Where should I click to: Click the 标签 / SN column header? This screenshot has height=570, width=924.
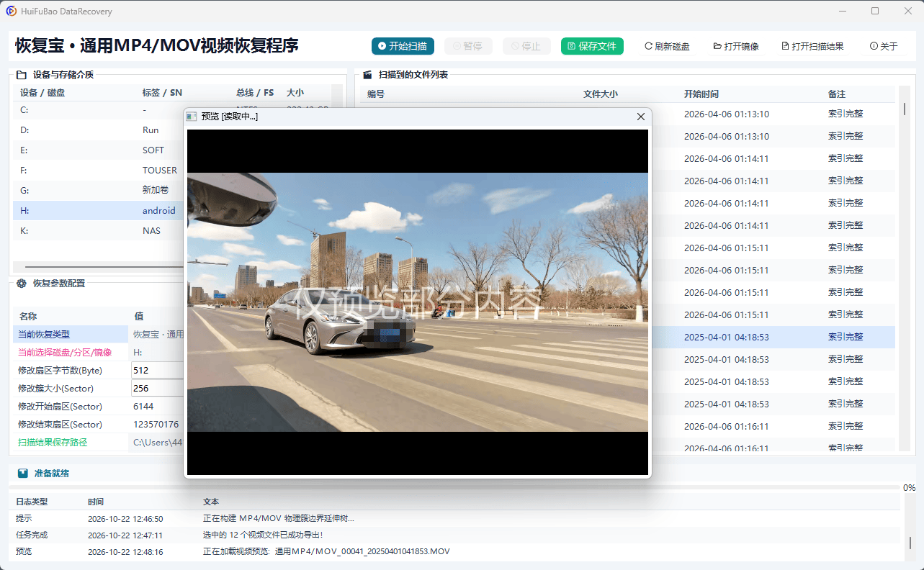coord(162,93)
